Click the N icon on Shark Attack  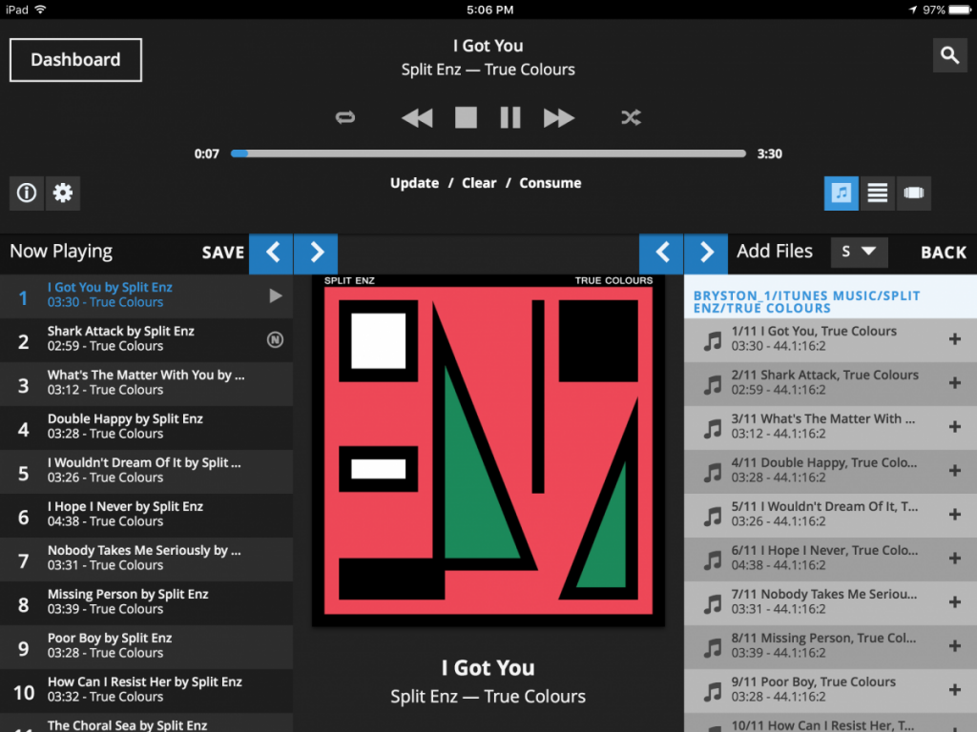pos(275,339)
